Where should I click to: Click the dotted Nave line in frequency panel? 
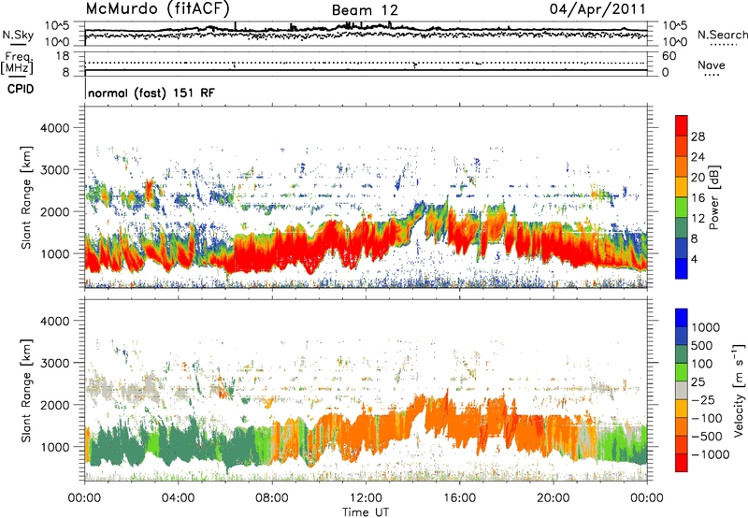pos(366,63)
